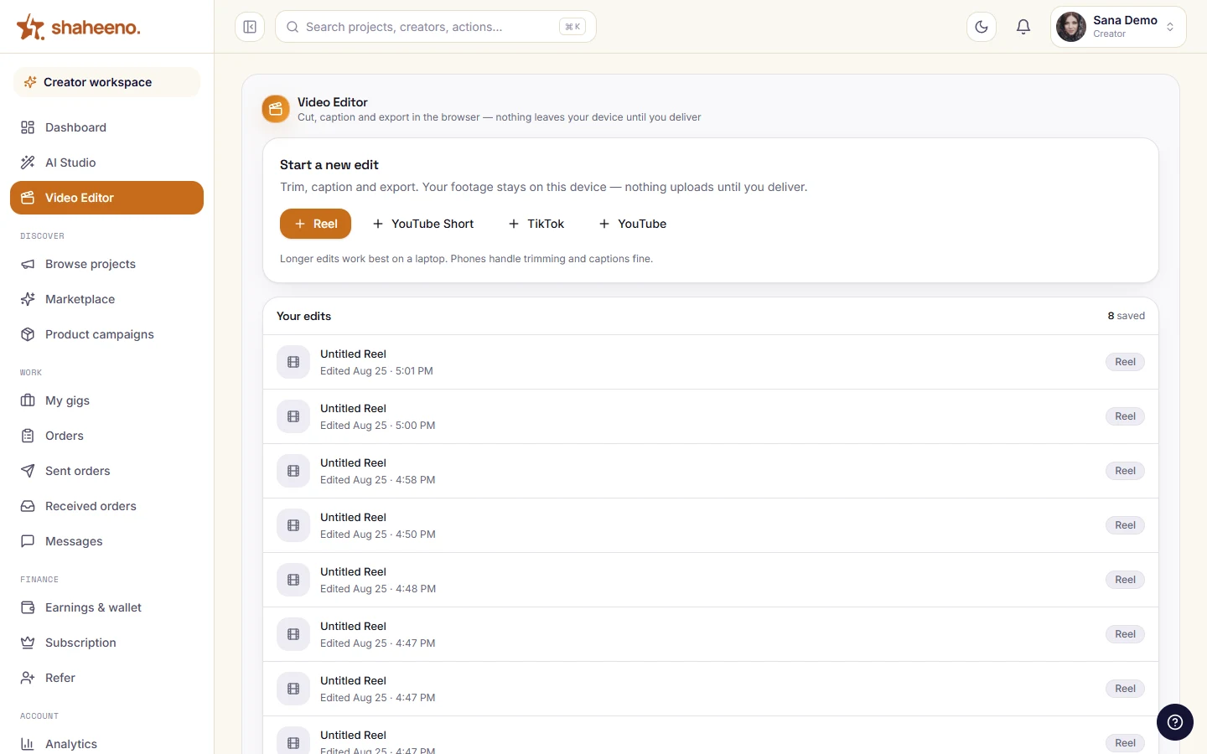Click the ⌘K shortcut badge
This screenshot has width=1207, height=754.
tap(572, 27)
